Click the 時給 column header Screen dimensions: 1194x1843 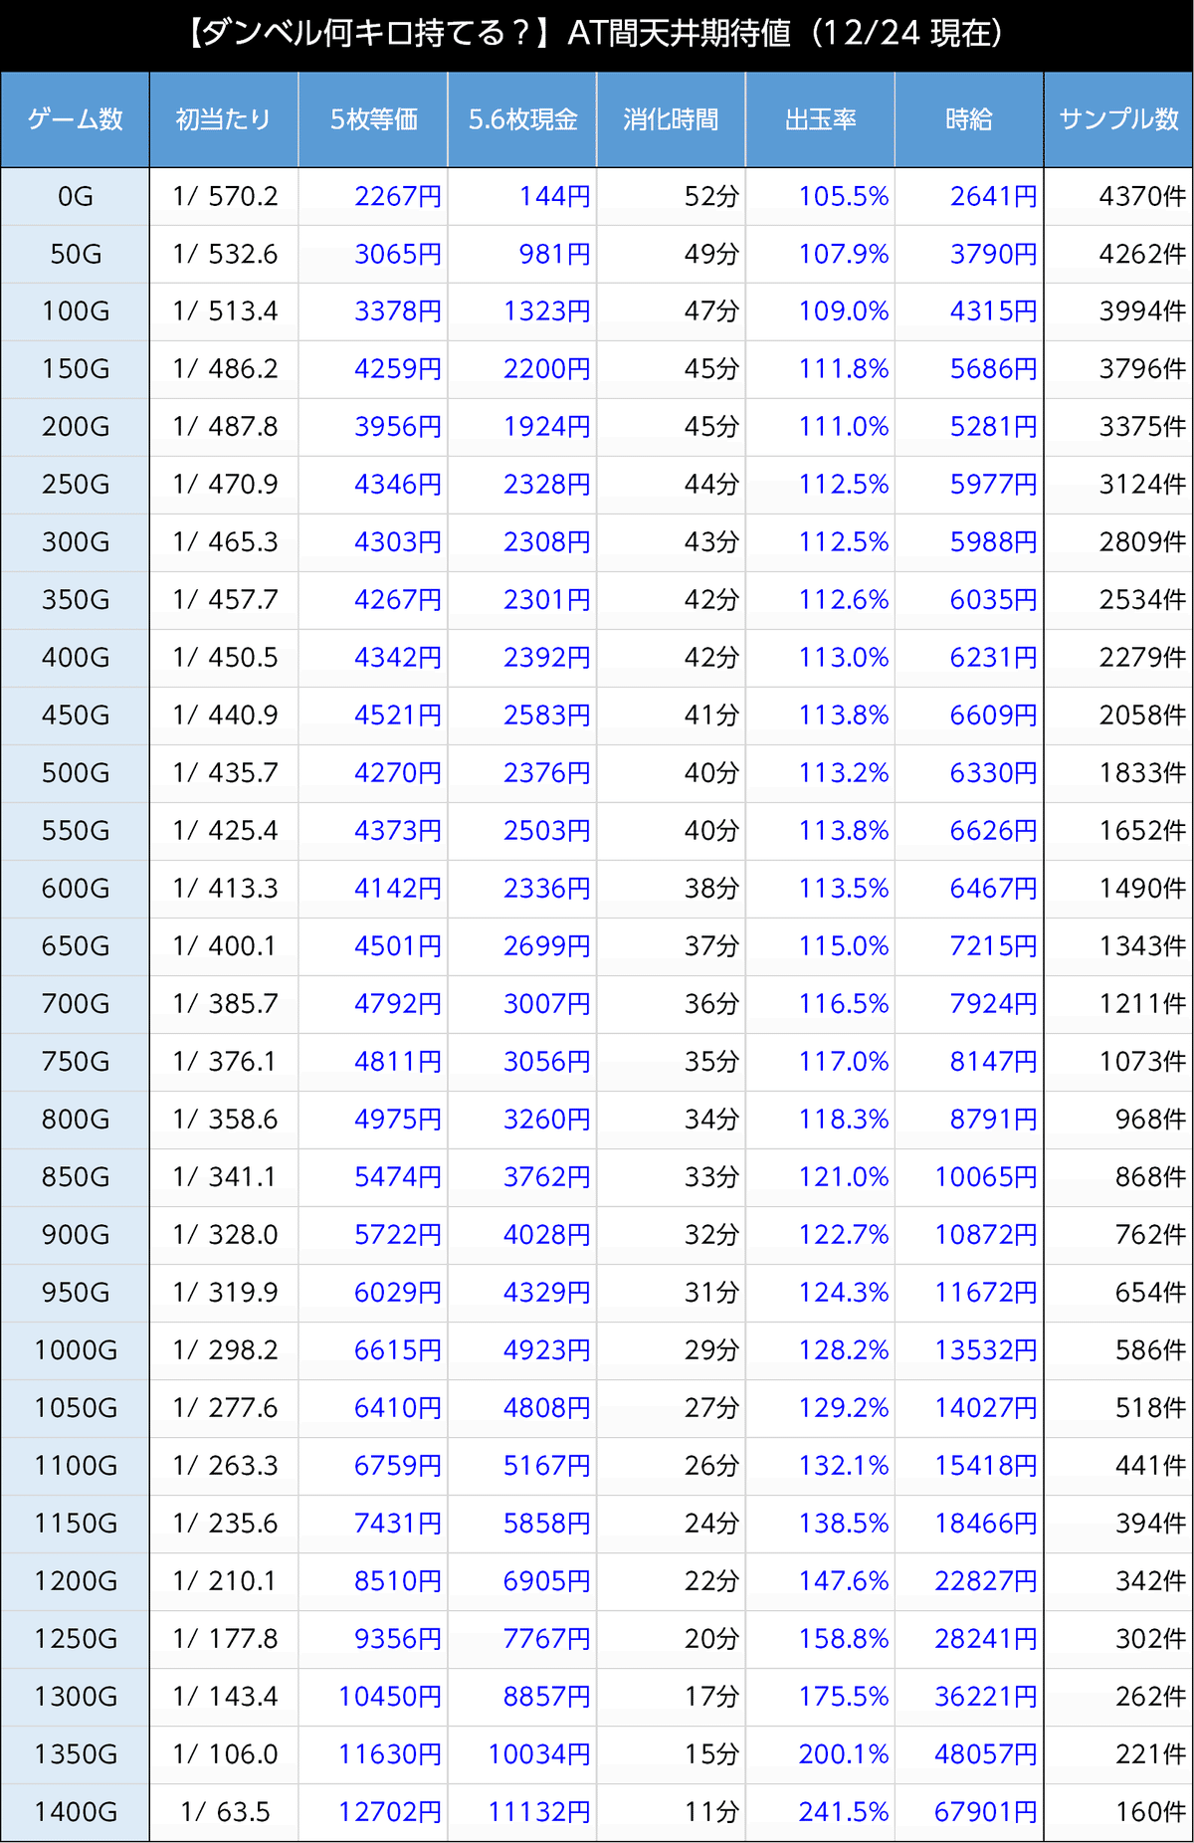(969, 119)
